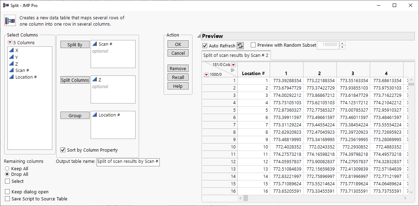Select the Split of scan results tab
The image size is (419, 206).
click(236, 55)
